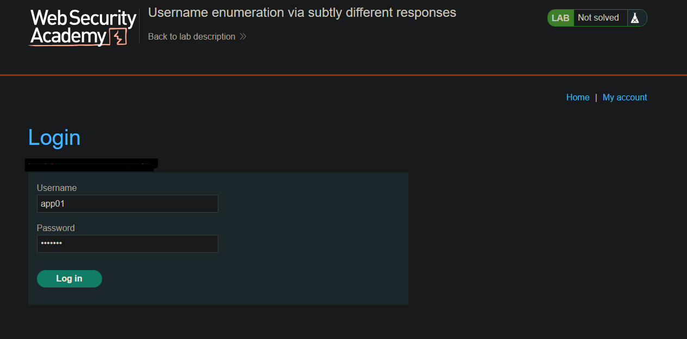The height and width of the screenshot is (339, 687).
Task: Go to the Home page link
Action: 578,98
